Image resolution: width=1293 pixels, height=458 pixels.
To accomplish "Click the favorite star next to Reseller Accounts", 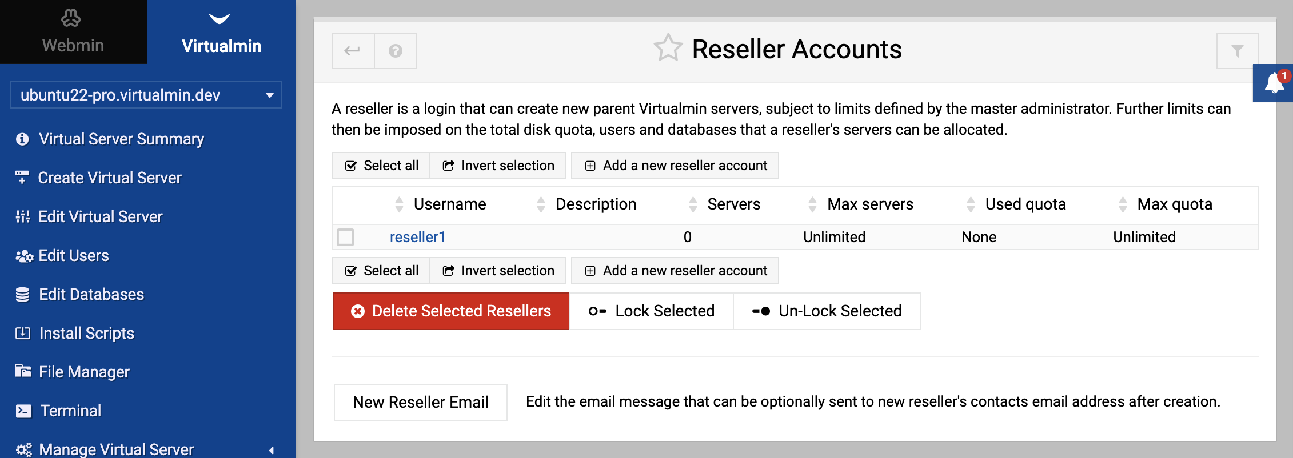I will [x=668, y=48].
